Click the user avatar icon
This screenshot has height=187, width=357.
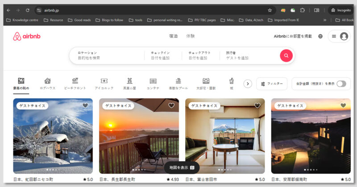[x=344, y=36]
